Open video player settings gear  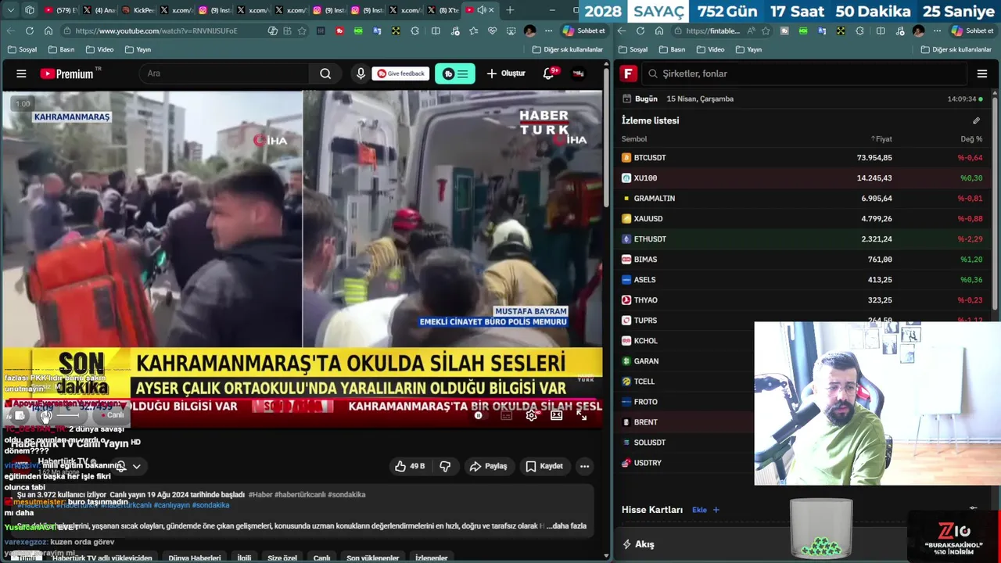pyautogui.click(x=532, y=415)
